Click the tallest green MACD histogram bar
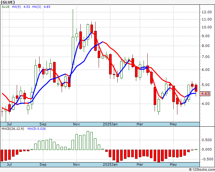Screen dimensions: 215x172 [x=88, y=140]
